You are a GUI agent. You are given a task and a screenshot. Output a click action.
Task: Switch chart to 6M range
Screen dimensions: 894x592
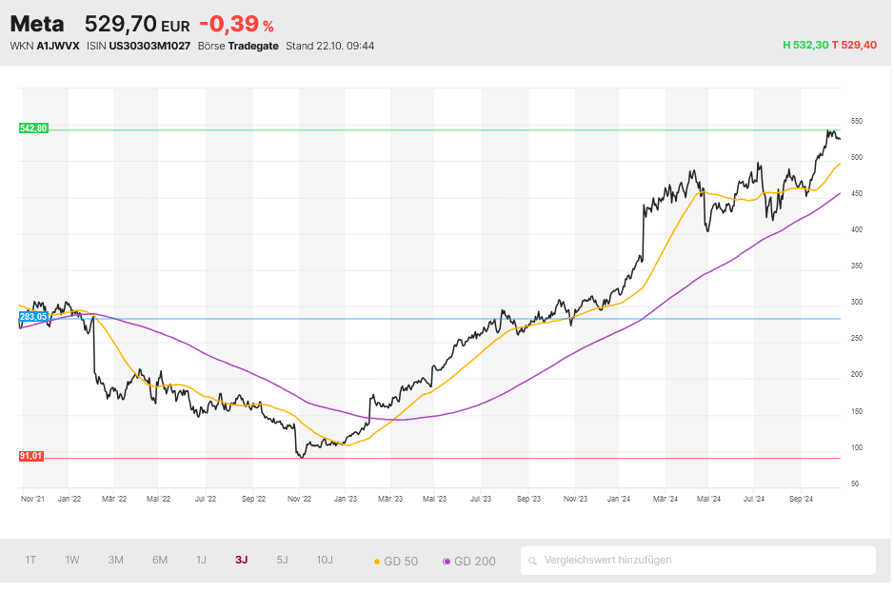click(160, 560)
